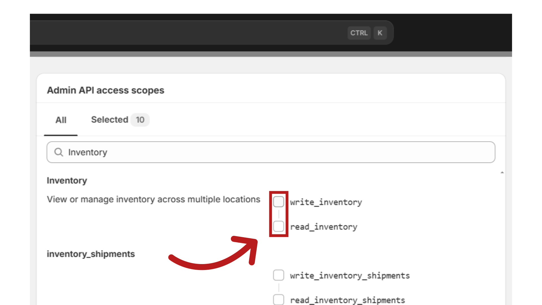Click the scroll up arrow
The height and width of the screenshot is (305, 542).
502,172
